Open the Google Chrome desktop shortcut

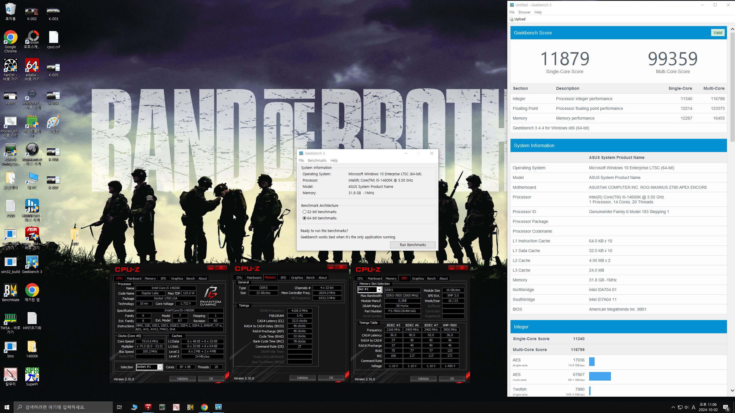[x=10, y=42]
